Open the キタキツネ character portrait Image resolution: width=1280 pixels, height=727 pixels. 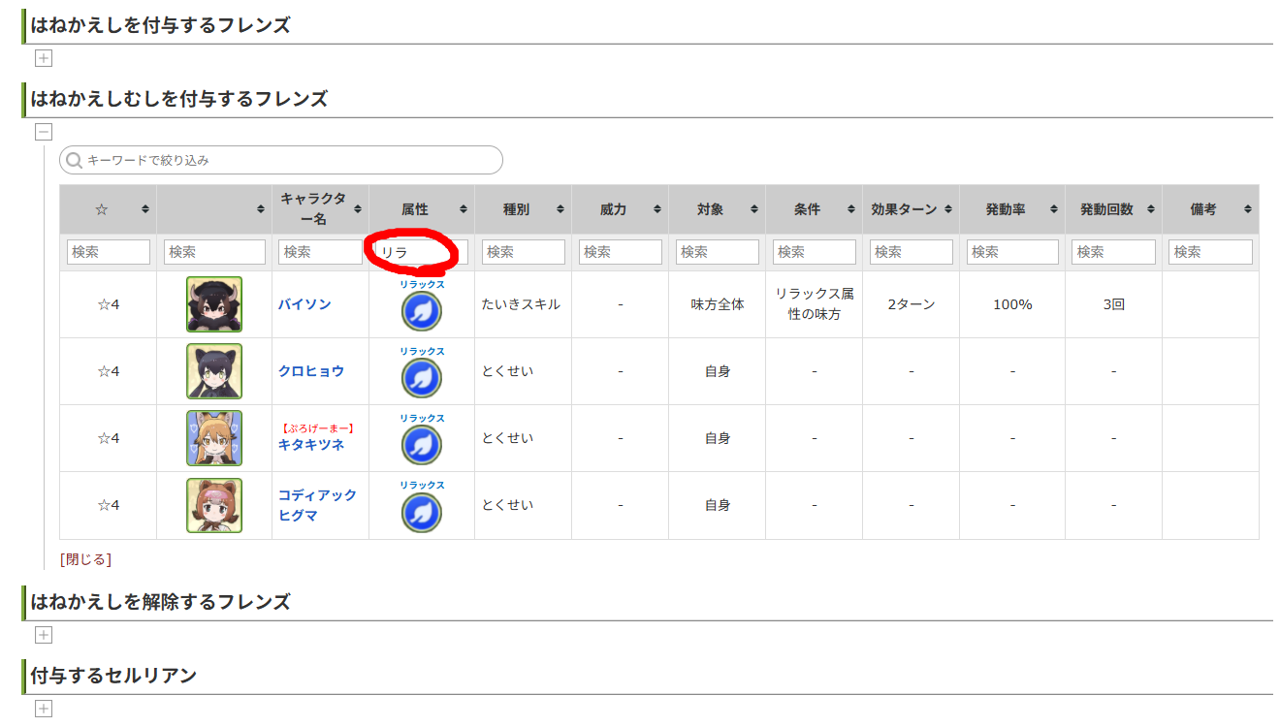[214, 438]
